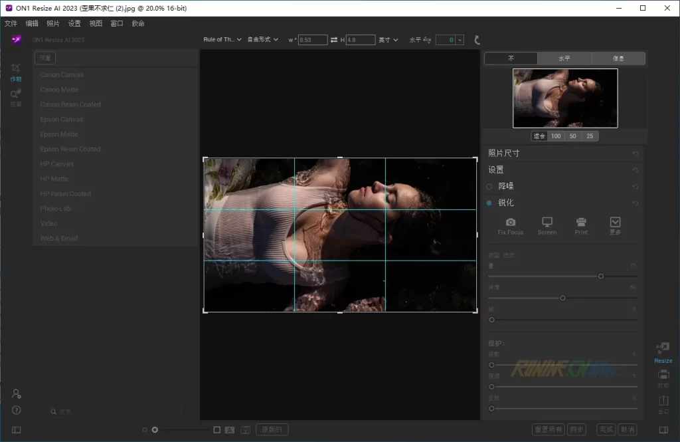This screenshot has height=442, width=680.
Task: Select the zoom view tool in sidebar
Action: pyautogui.click(x=16, y=94)
